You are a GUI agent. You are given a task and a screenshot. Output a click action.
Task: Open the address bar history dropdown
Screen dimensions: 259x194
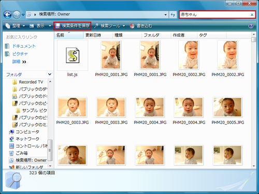166,15
